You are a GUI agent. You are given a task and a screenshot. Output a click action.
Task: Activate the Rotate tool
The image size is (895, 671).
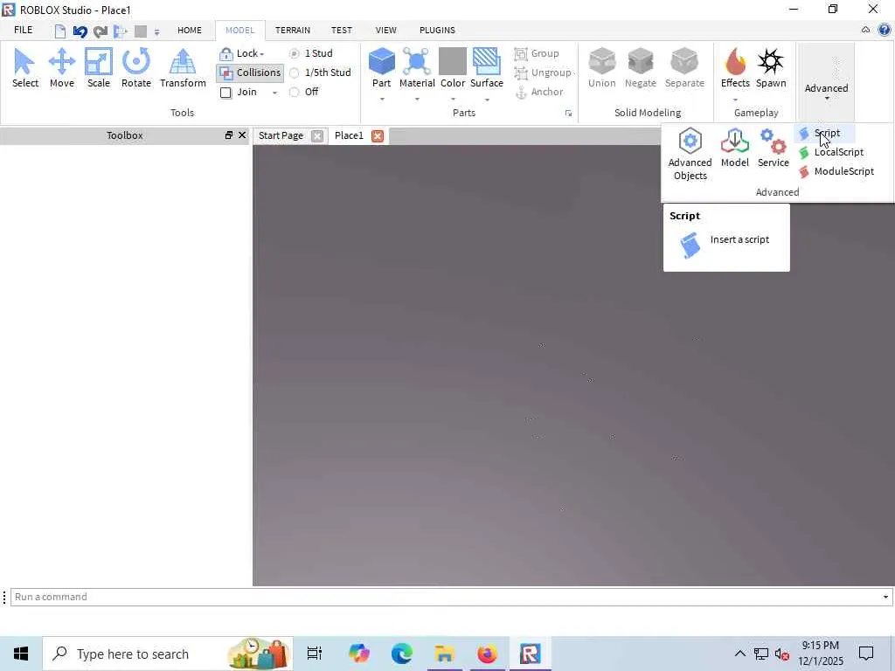135,68
